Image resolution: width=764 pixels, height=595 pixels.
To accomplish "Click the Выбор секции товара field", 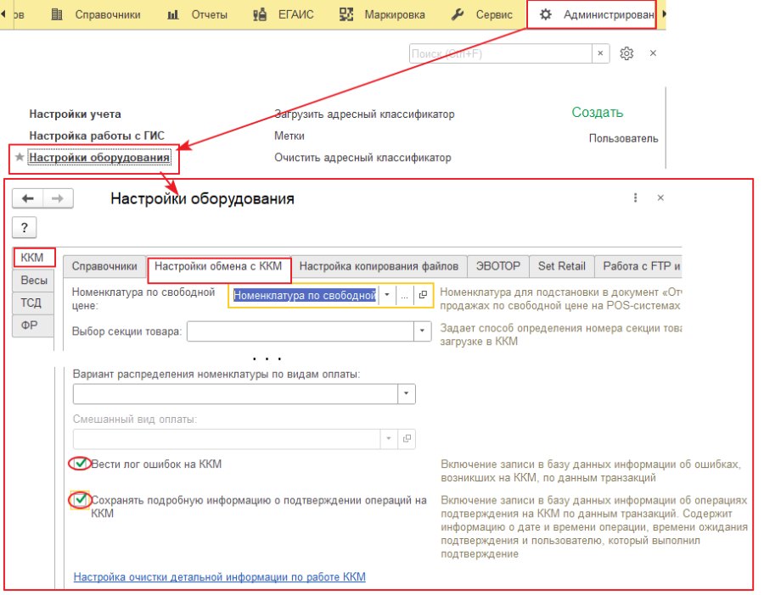I will point(301,331).
